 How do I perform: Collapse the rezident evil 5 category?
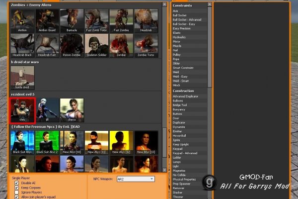click(x=23, y=95)
